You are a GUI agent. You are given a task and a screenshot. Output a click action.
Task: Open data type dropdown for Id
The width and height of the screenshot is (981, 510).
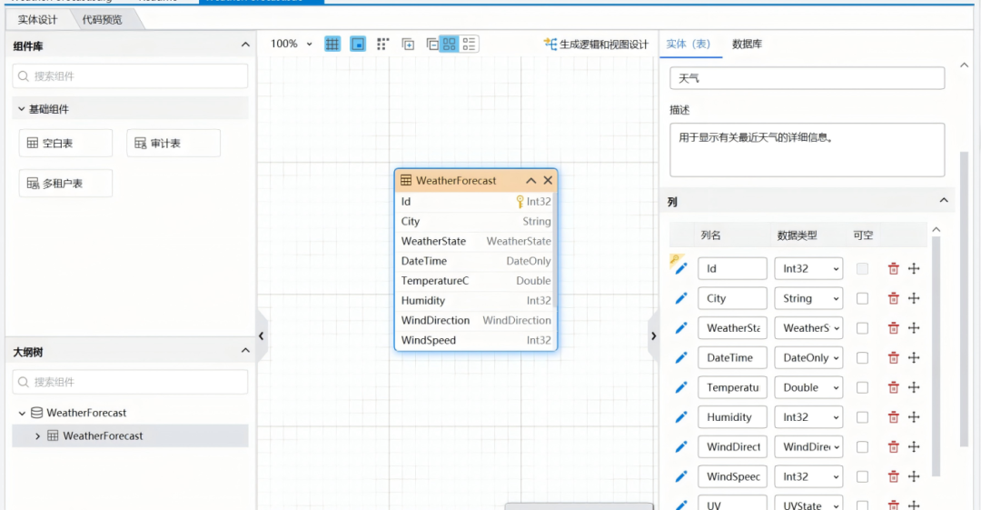[808, 269]
